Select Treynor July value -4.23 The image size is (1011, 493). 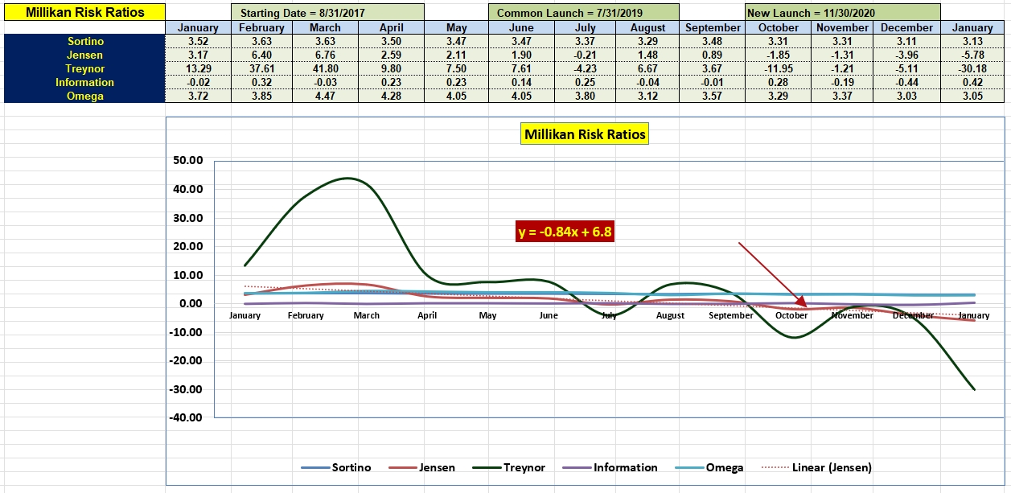tap(586, 68)
